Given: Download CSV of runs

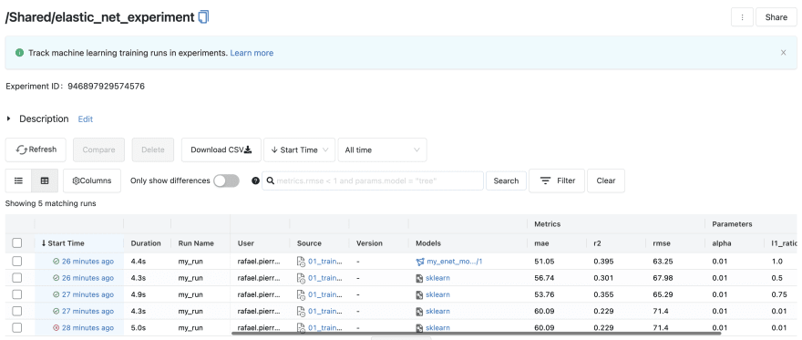Looking at the screenshot, I should [x=221, y=149].
